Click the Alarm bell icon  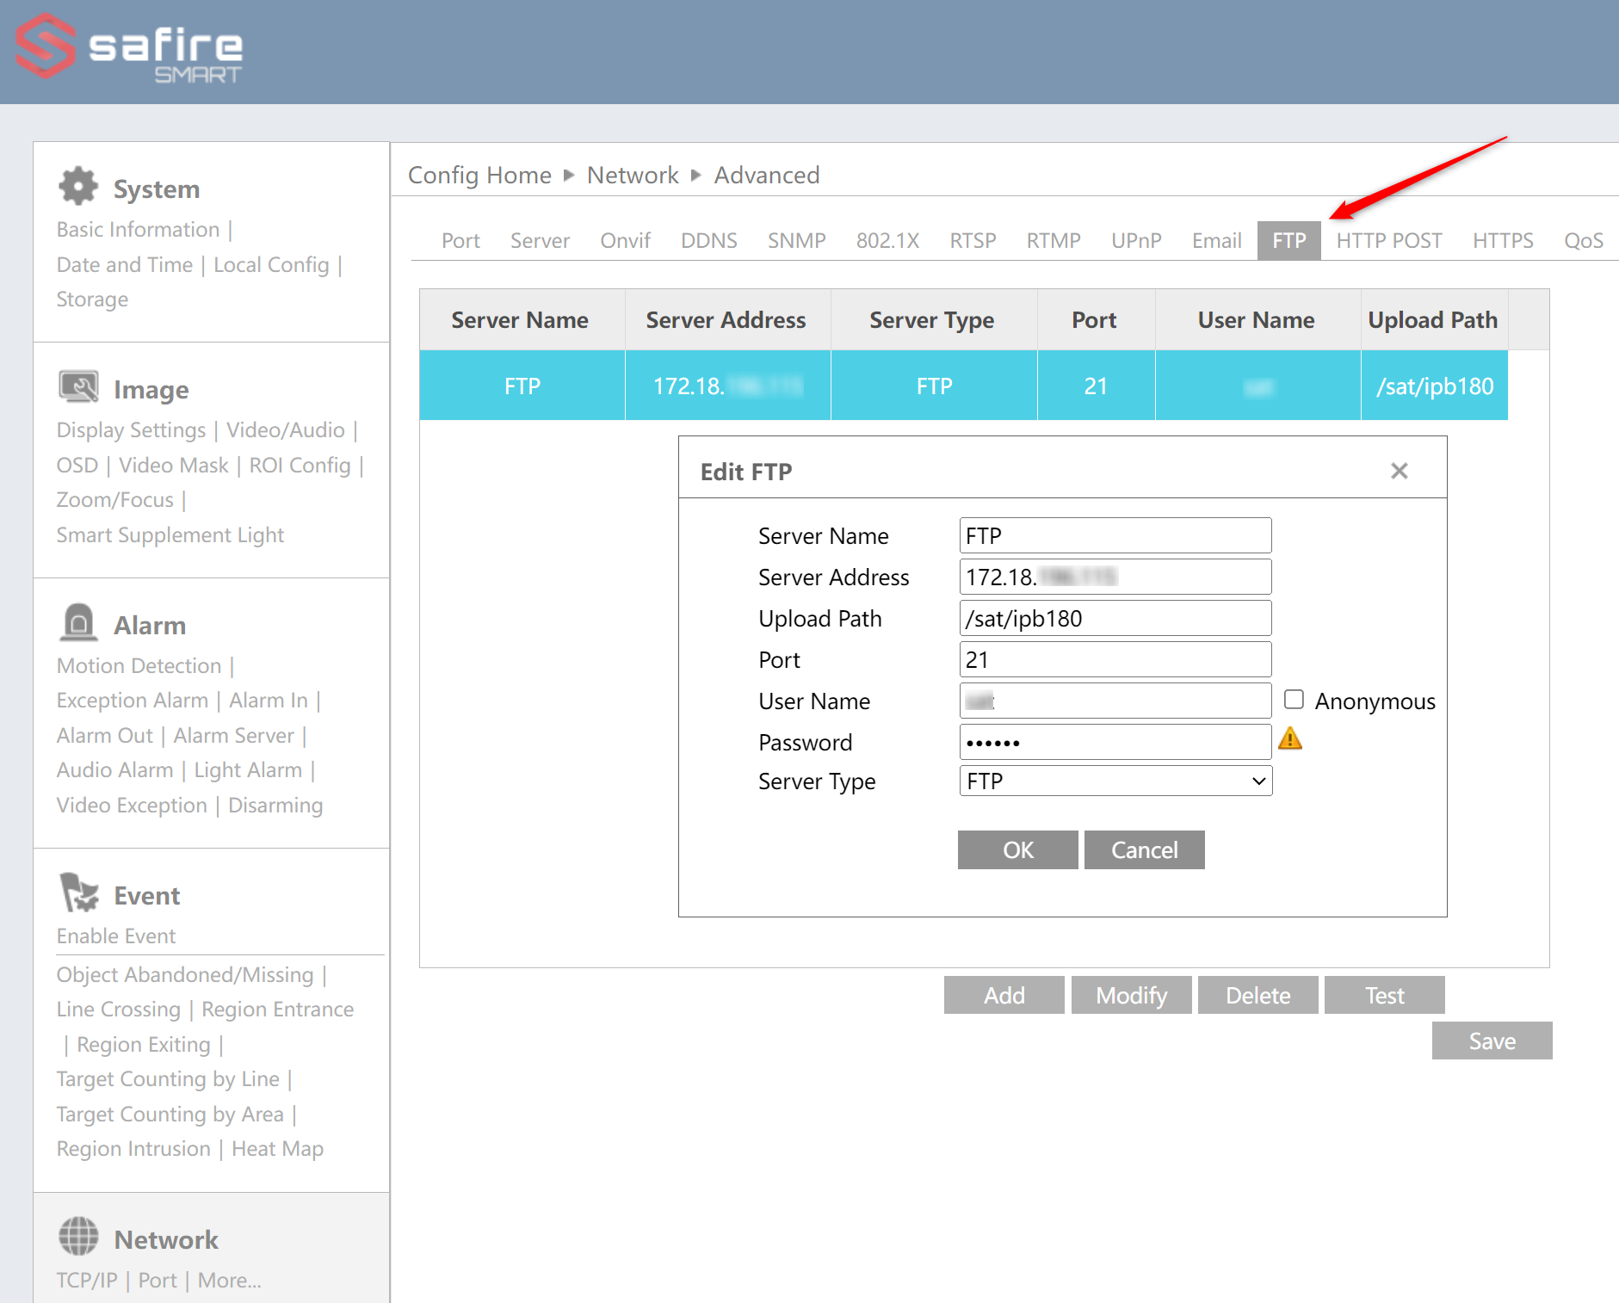point(78,622)
